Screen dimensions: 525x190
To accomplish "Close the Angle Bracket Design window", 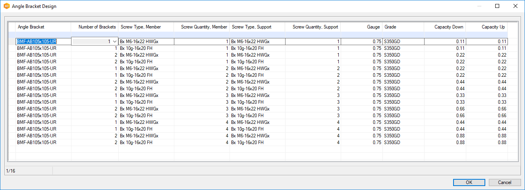I will [515, 6].
